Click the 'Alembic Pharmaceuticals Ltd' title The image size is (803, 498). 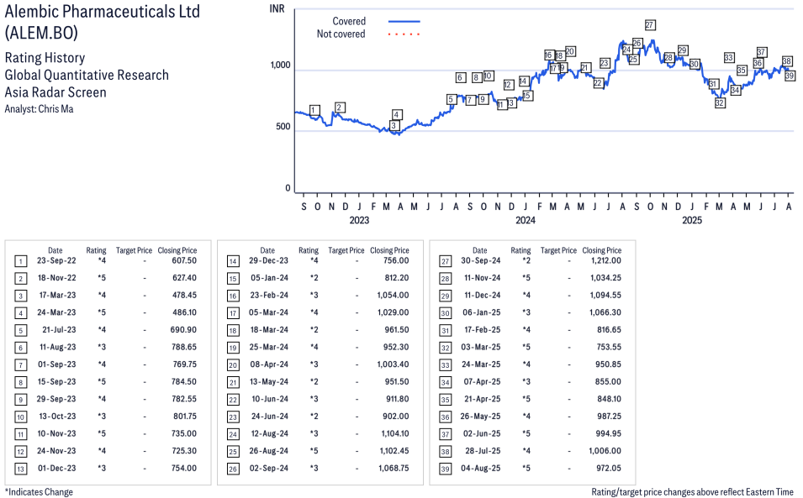click(x=103, y=11)
